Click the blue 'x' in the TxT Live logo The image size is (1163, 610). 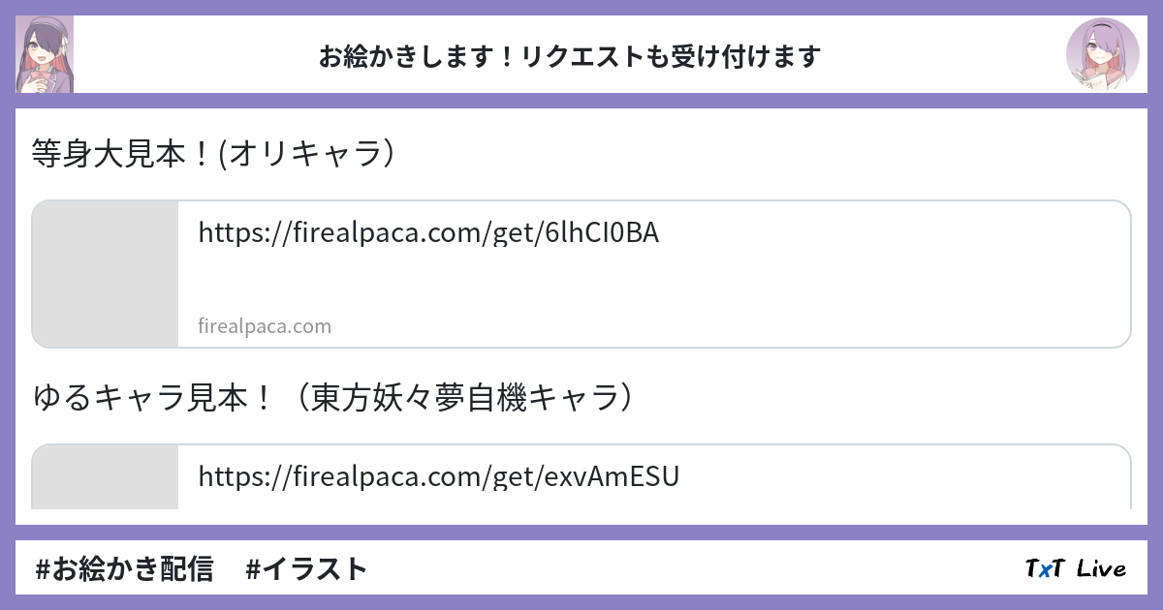1045,569
